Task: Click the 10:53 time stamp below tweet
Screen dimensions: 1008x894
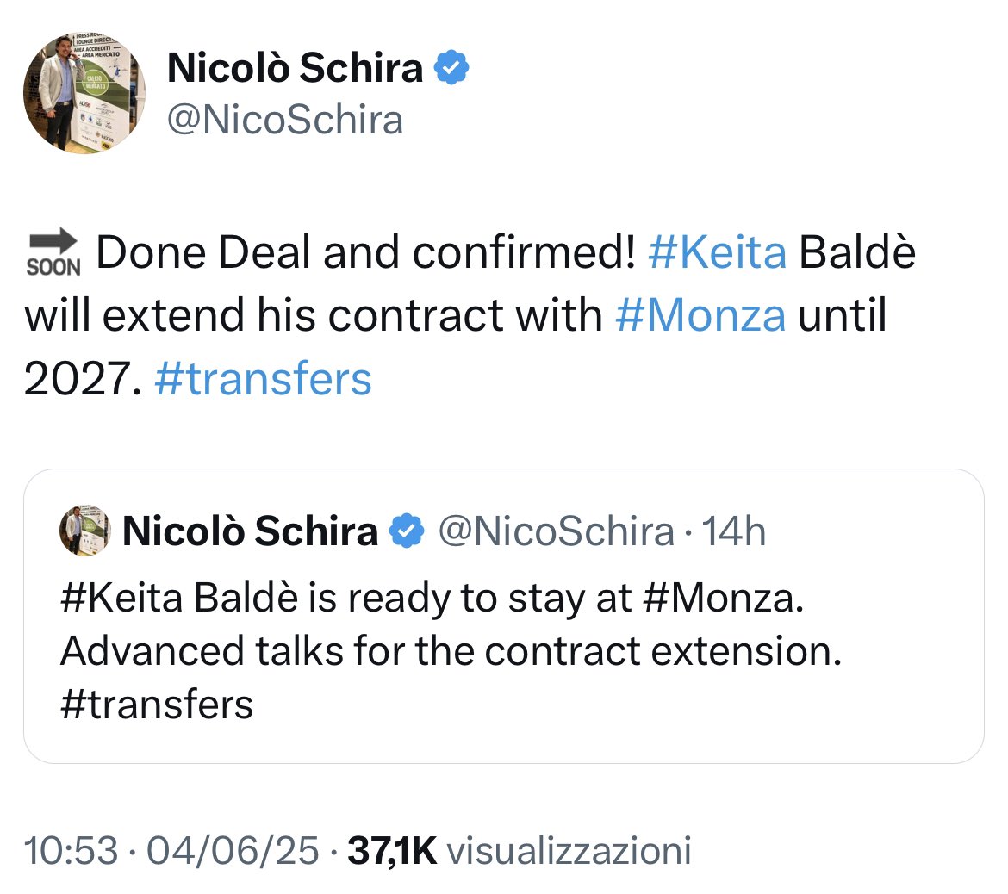Action: (72, 850)
